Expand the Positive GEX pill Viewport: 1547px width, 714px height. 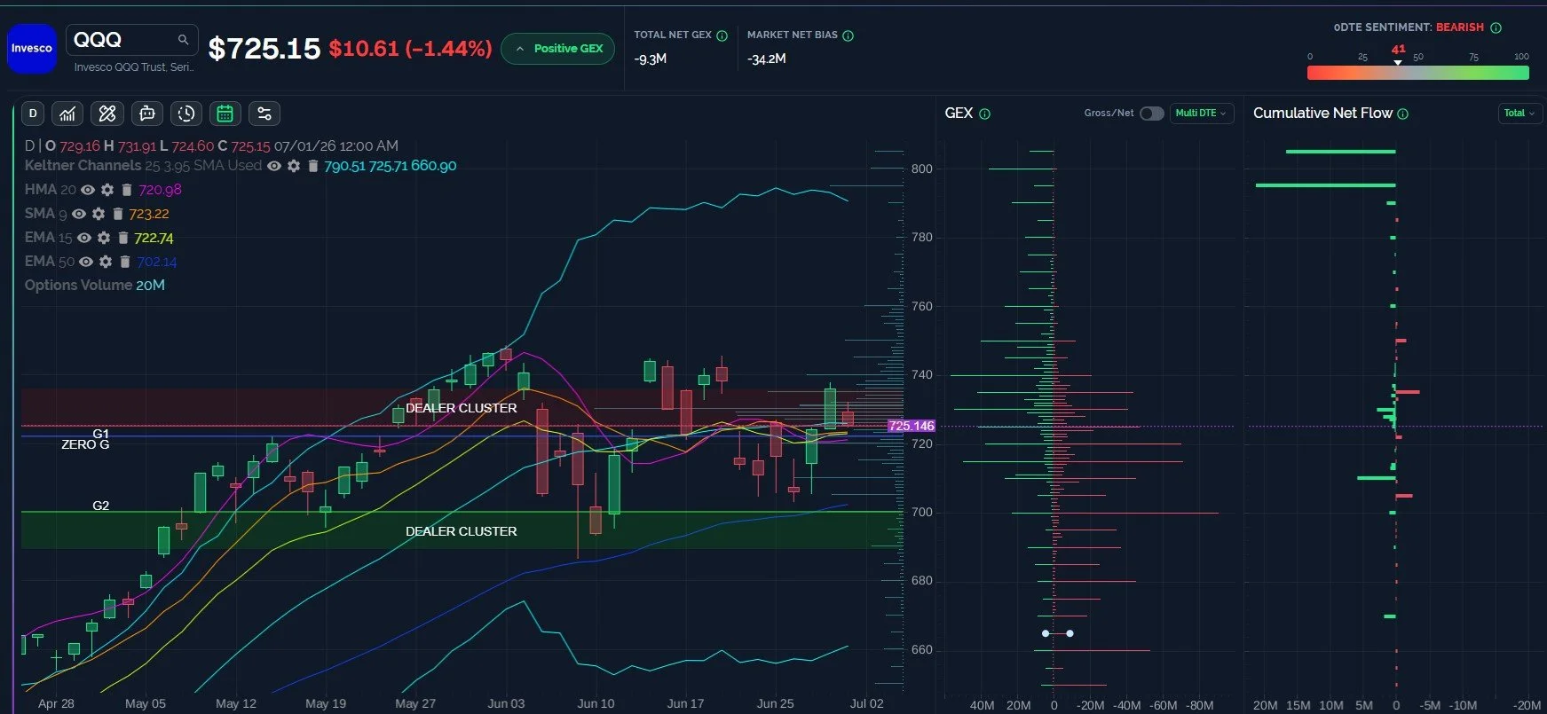point(557,49)
